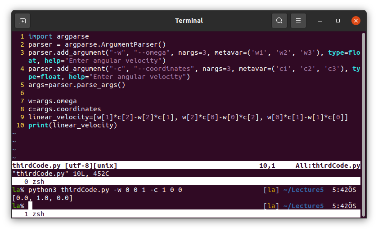
Task: Place cursor on import argparse line
Action: pos(58,36)
